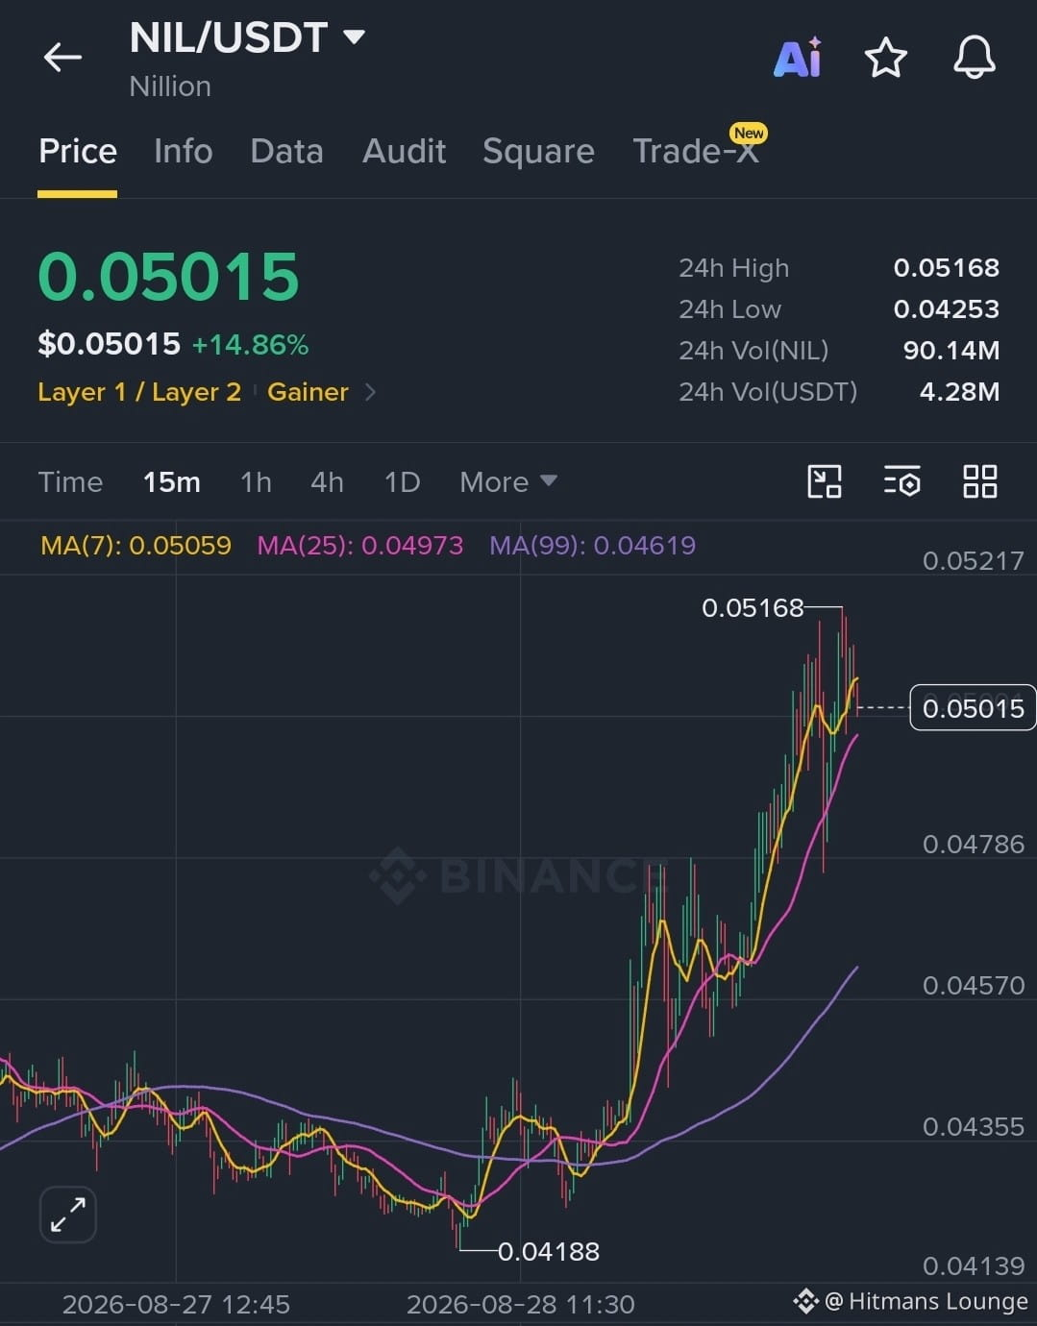Select the Time line chart interval
The width and height of the screenshot is (1037, 1326).
click(70, 481)
